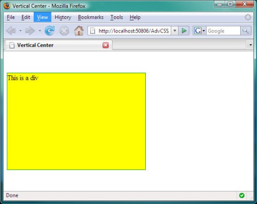The image size is (257, 204).
Task: Click the Forward navigation arrow
Action: 30,31
